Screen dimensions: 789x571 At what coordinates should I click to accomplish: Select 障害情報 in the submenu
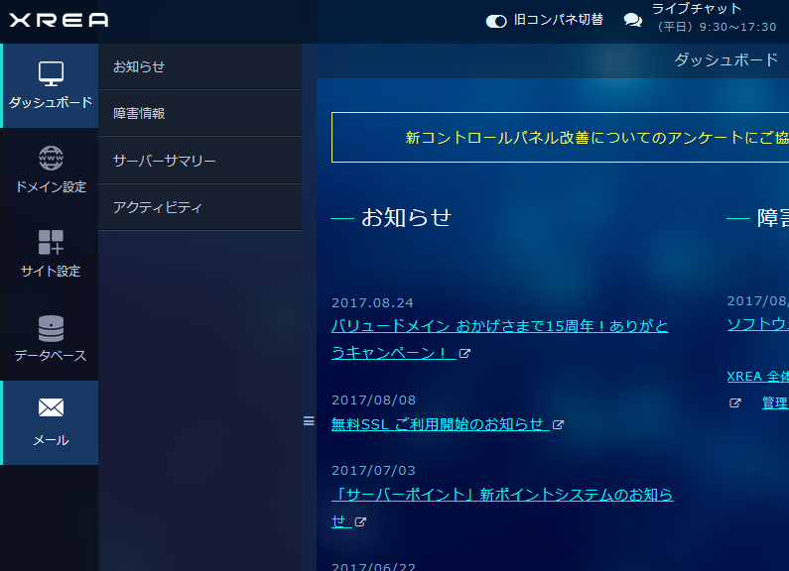coord(200,114)
